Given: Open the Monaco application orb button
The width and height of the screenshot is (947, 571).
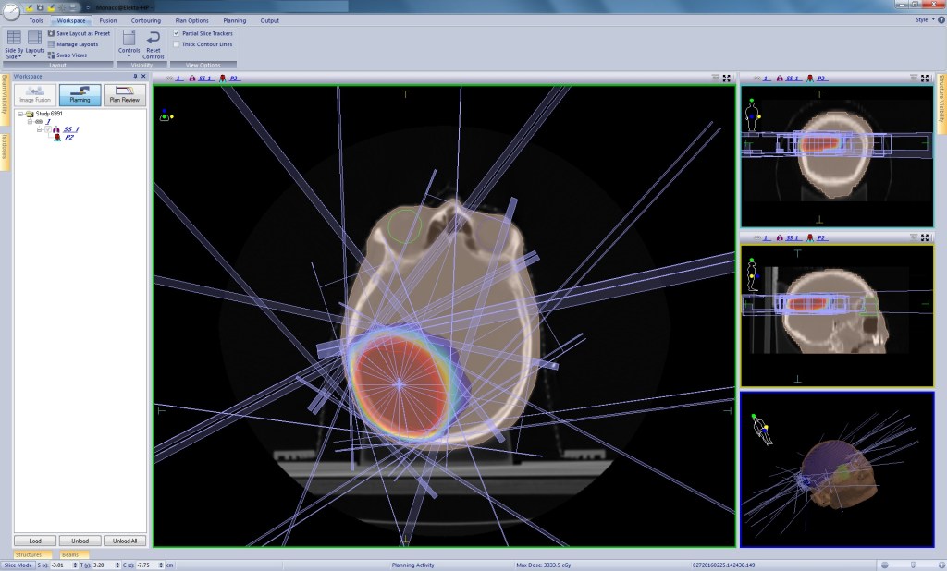Looking at the screenshot, I should click(11, 11).
